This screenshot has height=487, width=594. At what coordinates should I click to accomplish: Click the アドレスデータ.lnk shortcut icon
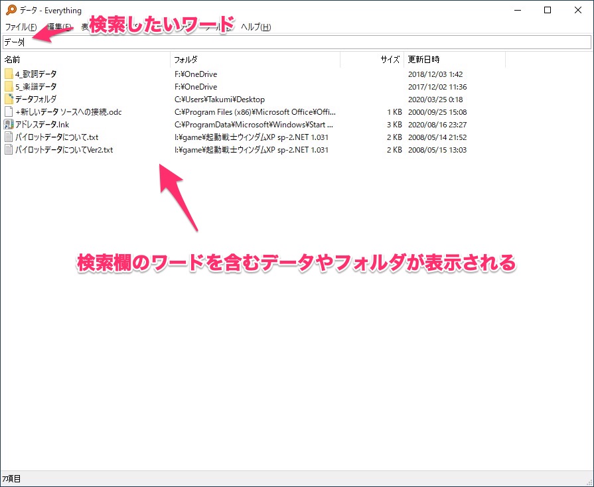[x=9, y=125]
